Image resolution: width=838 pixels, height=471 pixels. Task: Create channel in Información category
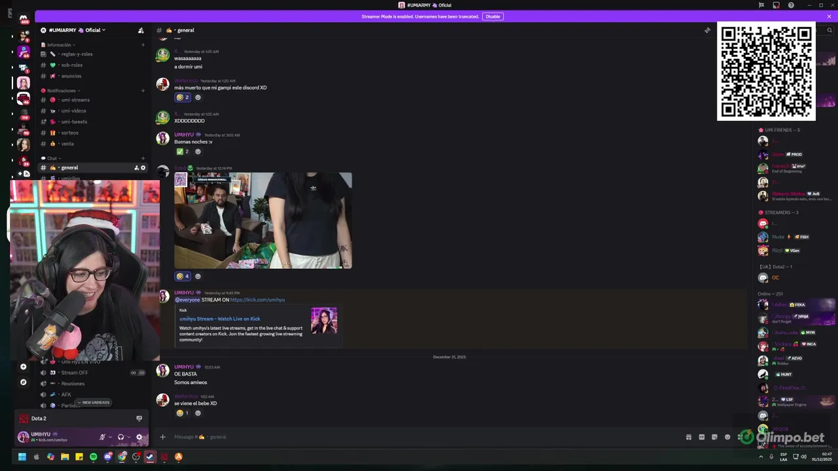pos(143,45)
